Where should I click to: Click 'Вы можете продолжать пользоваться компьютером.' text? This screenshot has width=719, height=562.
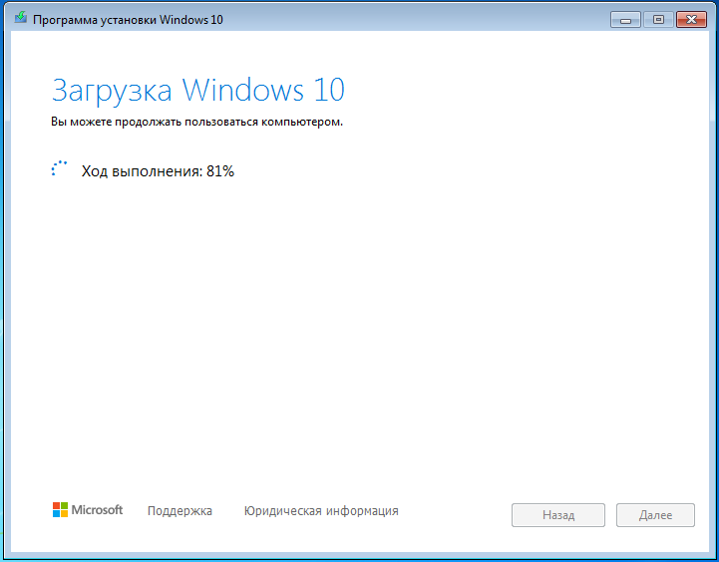click(x=196, y=123)
